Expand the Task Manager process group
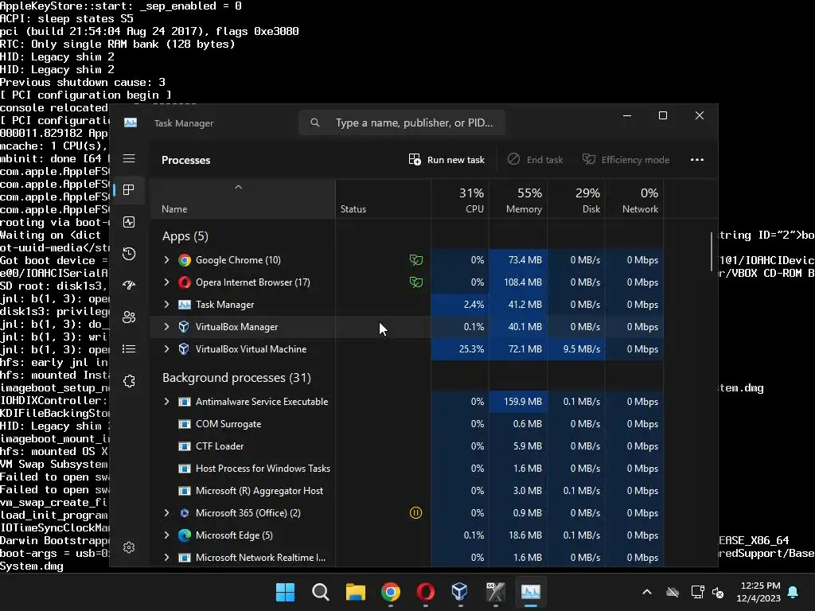This screenshot has height=611, width=815. (166, 305)
